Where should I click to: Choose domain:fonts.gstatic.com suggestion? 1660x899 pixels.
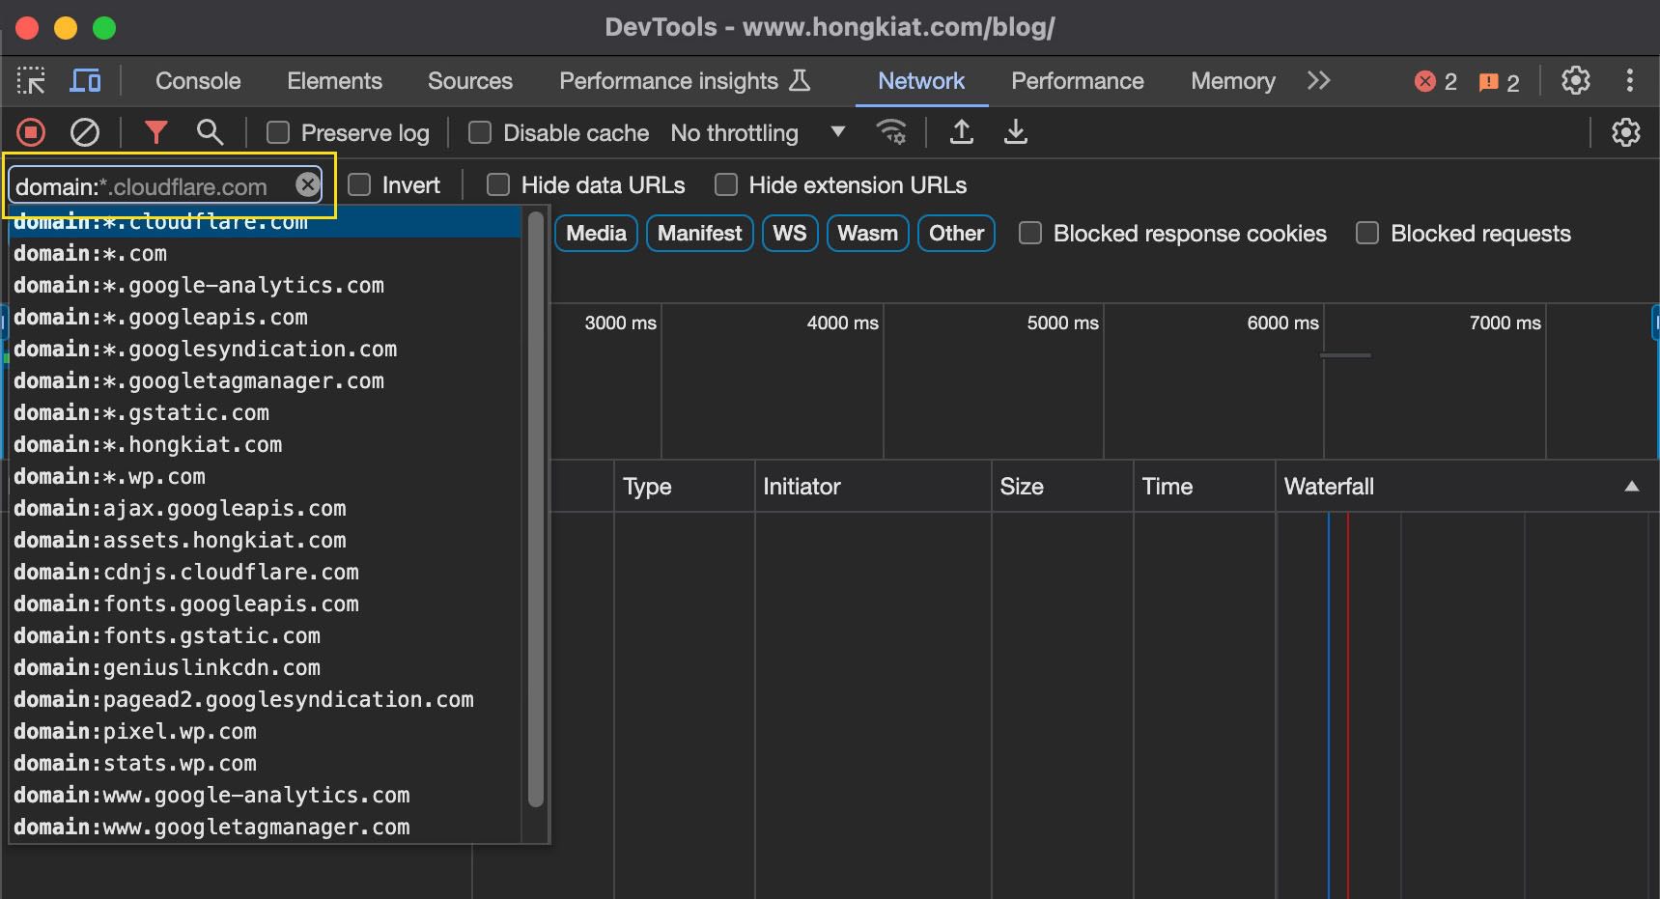click(x=266, y=635)
